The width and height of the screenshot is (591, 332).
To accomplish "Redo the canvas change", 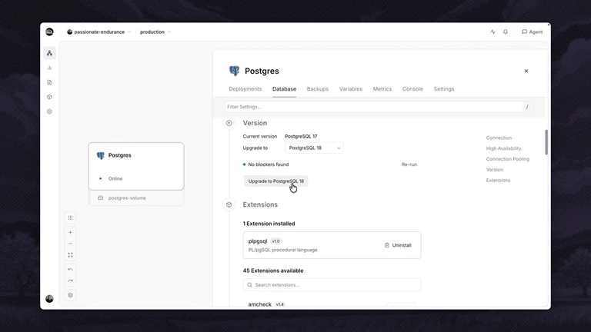I will pos(70,281).
